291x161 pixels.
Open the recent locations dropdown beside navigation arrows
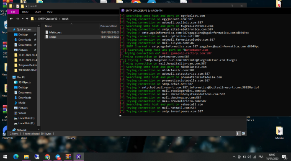pos(23,19)
